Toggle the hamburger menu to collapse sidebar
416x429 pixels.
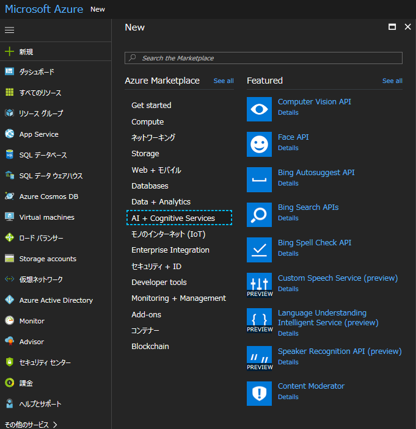coord(9,30)
